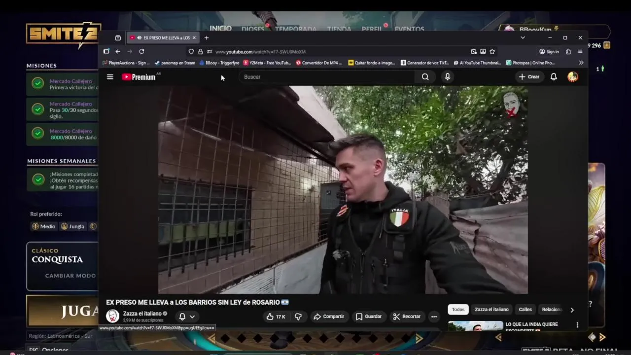Click the YouTube search magnifier button
The image size is (631, 355).
point(425,77)
